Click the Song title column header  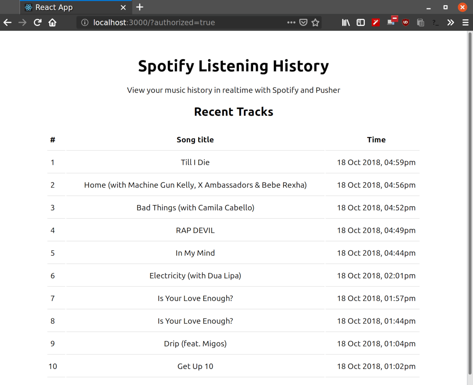coord(195,140)
